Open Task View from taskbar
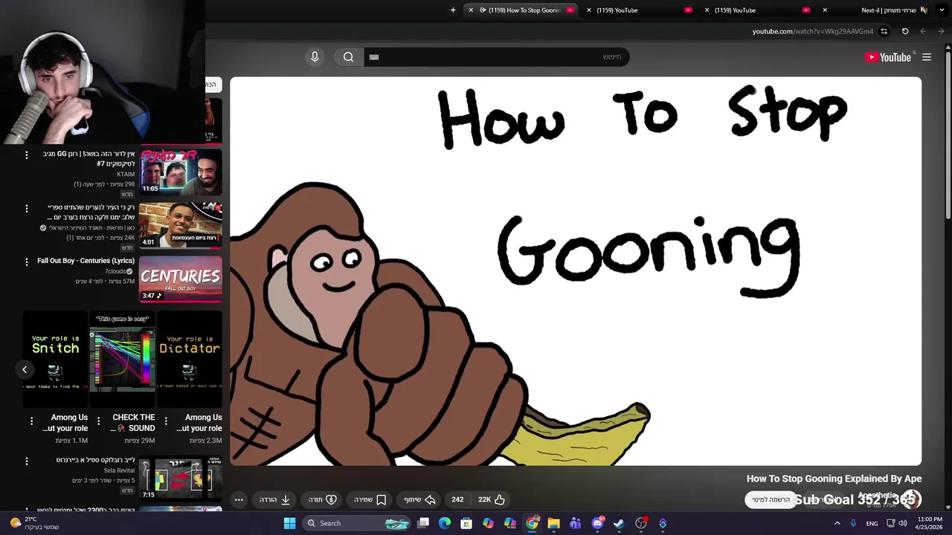 pyautogui.click(x=423, y=523)
